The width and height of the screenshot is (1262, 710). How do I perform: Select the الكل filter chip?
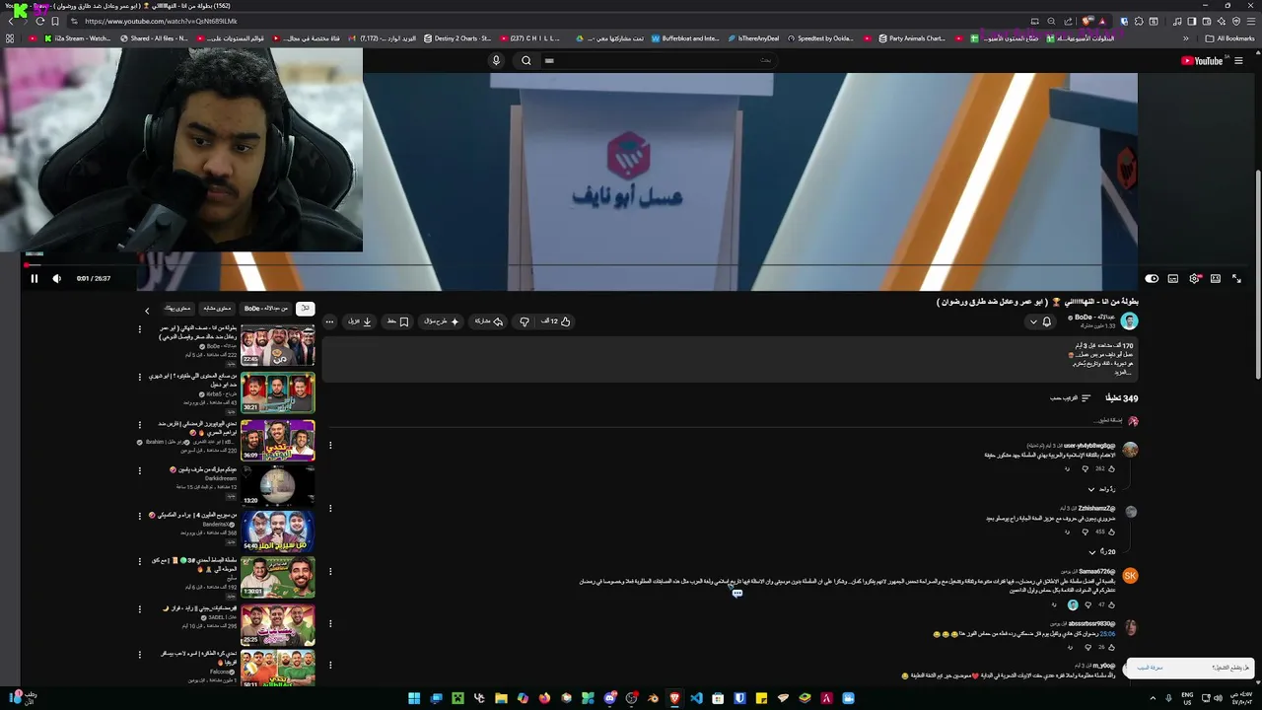pos(305,309)
